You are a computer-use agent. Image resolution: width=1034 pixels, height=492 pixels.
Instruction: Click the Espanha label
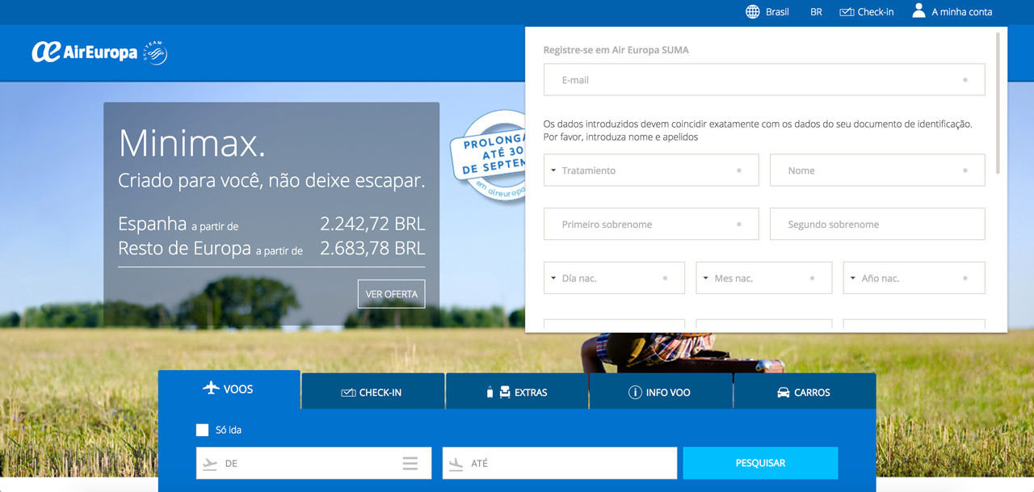coord(153,225)
